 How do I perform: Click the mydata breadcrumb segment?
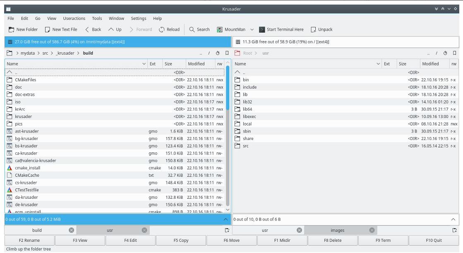pos(28,53)
